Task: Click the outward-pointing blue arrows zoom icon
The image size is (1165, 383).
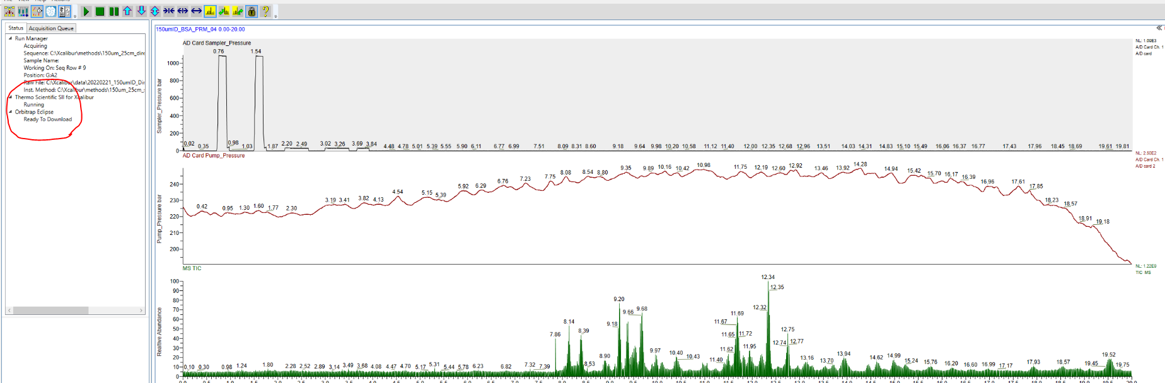Action: tap(183, 11)
